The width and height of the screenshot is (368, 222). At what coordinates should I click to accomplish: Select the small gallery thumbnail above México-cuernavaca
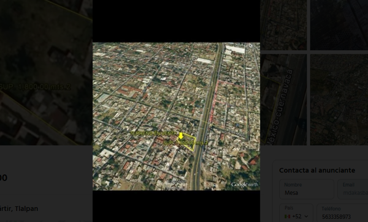[283, 25]
